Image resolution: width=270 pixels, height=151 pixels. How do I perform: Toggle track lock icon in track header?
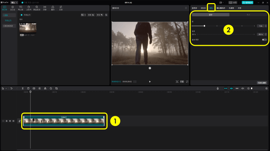(7, 121)
